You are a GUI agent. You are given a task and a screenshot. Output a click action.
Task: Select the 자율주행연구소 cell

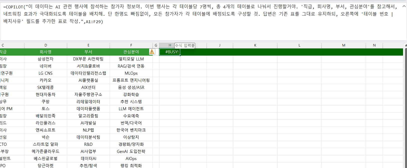pyautogui.click(x=88, y=95)
